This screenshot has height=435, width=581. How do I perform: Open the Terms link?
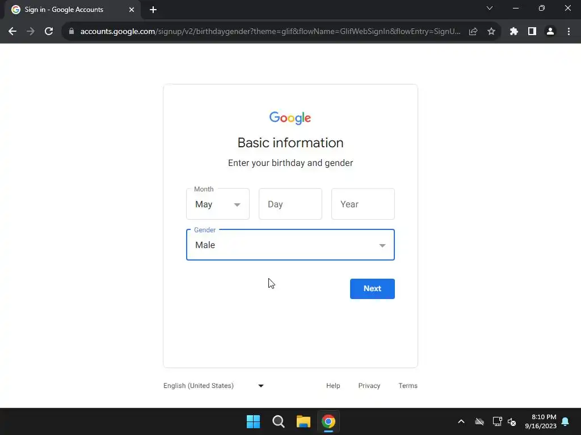408,386
